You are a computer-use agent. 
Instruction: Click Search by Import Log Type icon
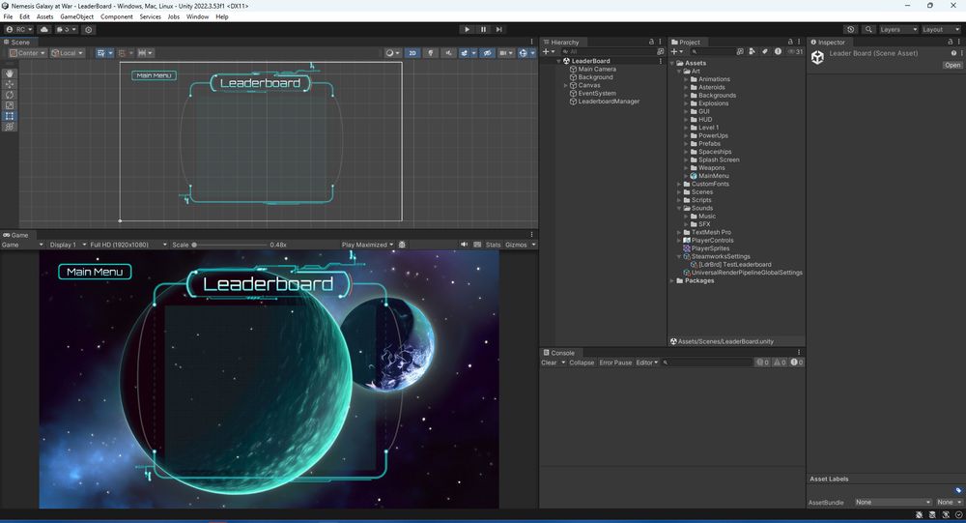[778, 52]
